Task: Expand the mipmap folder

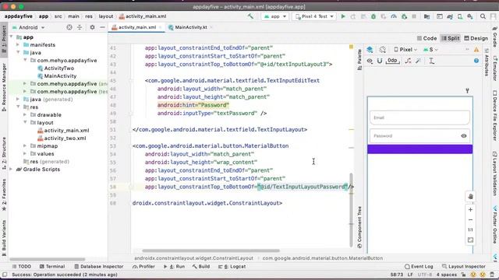Action: tap(25, 145)
